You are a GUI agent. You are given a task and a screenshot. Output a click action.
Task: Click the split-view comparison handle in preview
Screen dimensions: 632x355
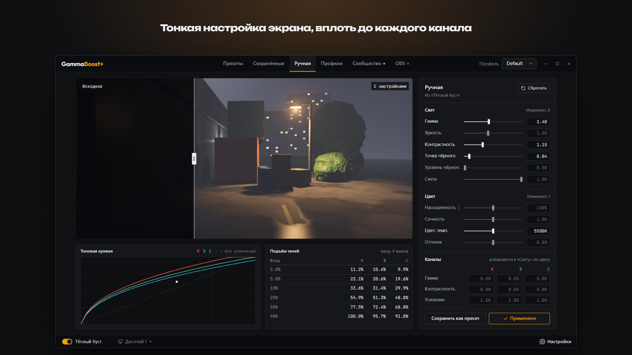(x=194, y=159)
